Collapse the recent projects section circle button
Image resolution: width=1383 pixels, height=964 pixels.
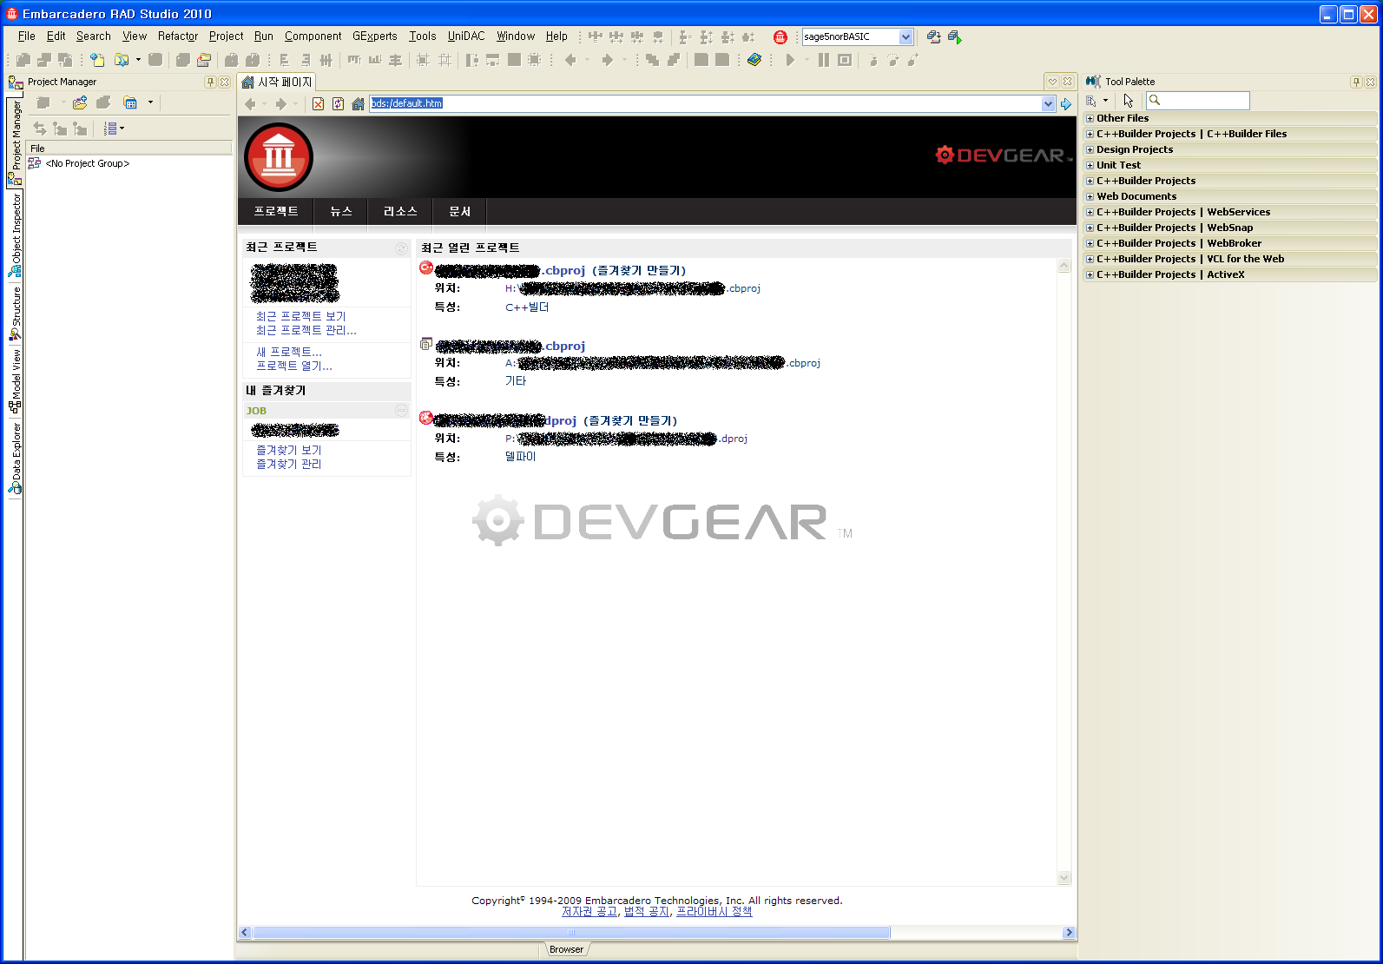point(401,248)
